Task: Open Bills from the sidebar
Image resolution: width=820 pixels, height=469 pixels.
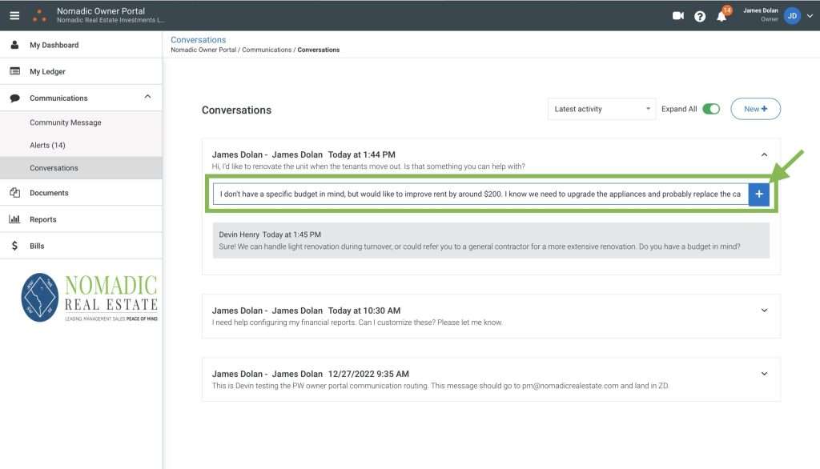Action: click(x=37, y=246)
